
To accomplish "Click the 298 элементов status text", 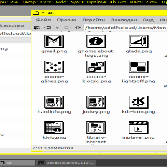I will pyautogui.click(x=53, y=148).
